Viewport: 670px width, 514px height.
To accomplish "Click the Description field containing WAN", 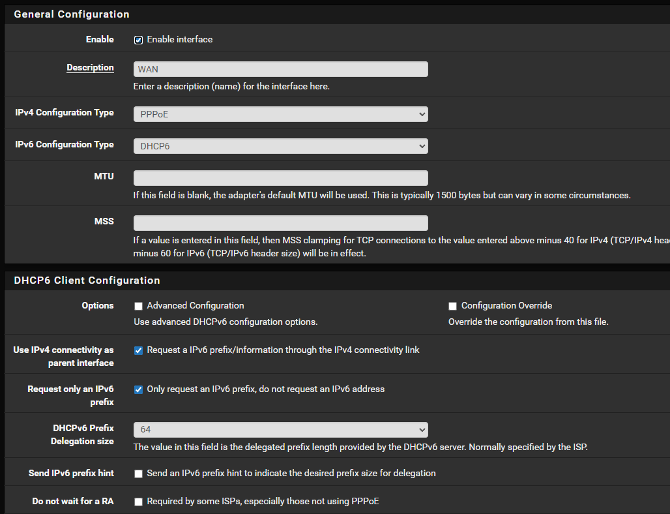I will [280, 69].
